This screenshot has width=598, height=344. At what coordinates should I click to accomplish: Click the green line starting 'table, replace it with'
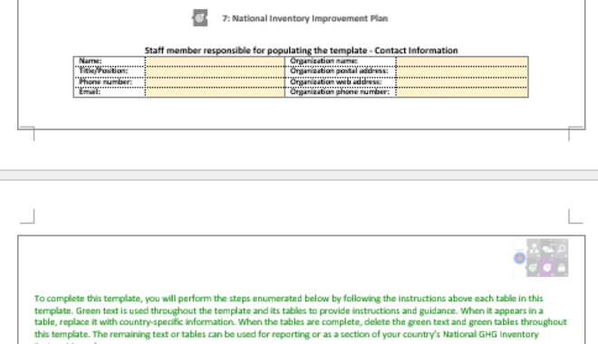pos(301,322)
